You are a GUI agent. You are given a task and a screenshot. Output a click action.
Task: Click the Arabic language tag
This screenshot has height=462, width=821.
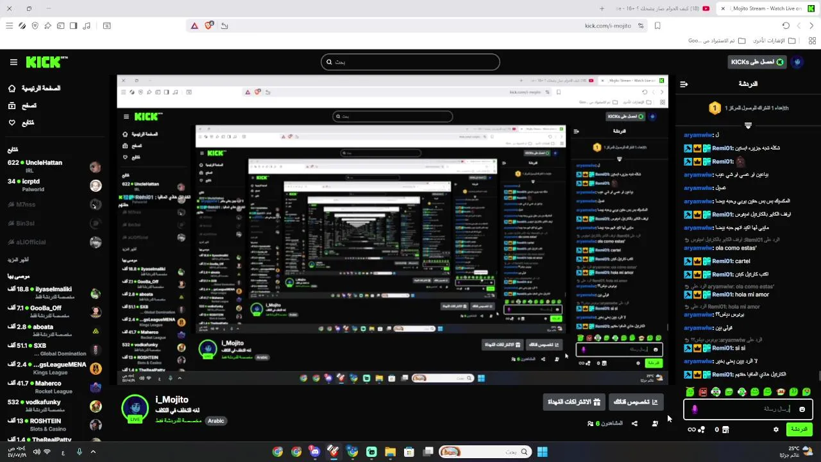pos(216,421)
